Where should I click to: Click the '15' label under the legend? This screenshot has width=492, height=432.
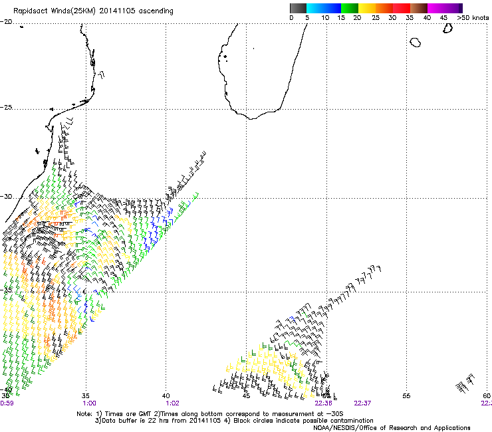(x=341, y=18)
